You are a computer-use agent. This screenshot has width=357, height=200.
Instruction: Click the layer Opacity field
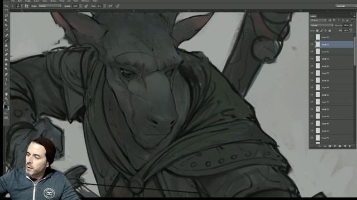pos(346,26)
